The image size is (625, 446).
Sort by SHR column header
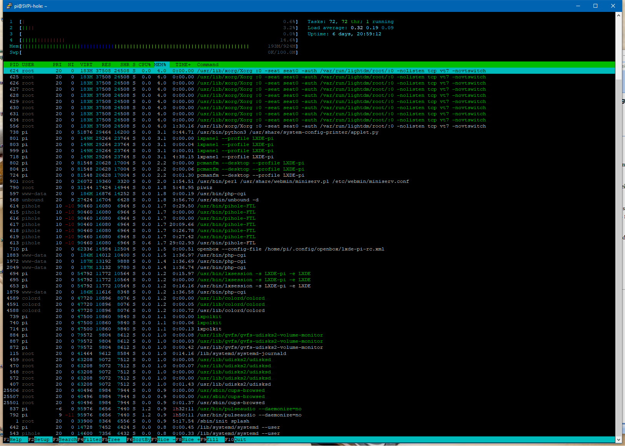[125, 65]
